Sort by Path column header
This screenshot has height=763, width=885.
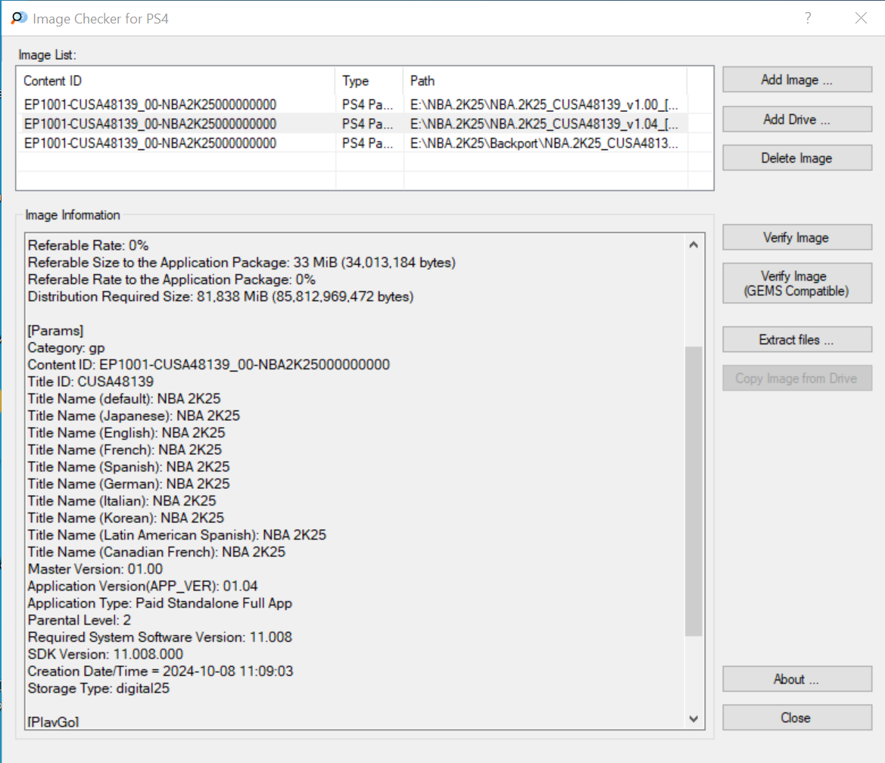(545, 81)
